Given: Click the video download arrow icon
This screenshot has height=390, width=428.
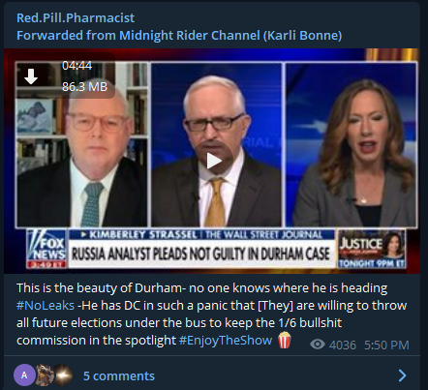Looking at the screenshot, I should point(31,76).
